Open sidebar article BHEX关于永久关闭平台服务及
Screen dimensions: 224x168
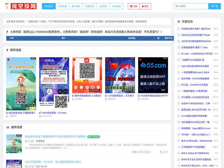coord(196,159)
